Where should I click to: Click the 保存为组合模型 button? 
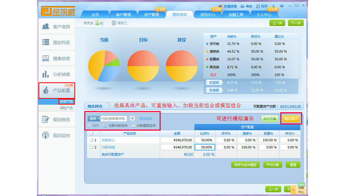(x=245, y=165)
